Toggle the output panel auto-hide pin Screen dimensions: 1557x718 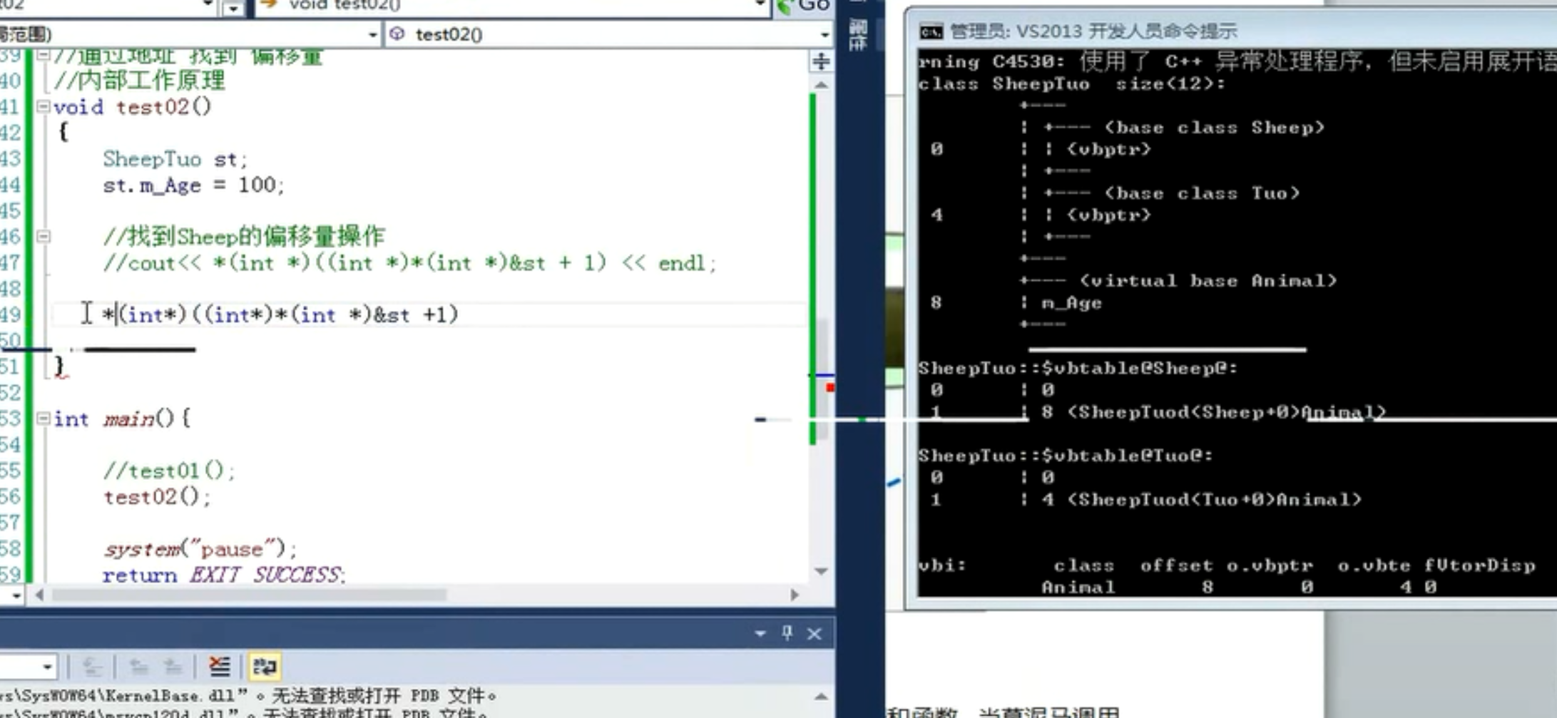[787, 633]
